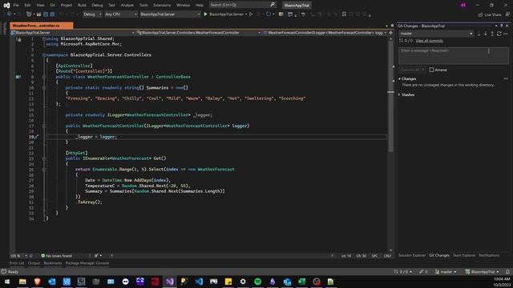Collapse the Get() method outline
The width and height of the screenshot is (513, 288).
coord(44,158)
